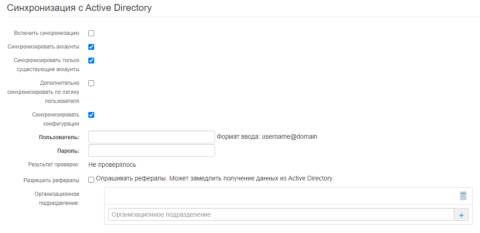Click the 'Формат ввода: username@domain' hint
This screenshot has height=233, width=480.
(267, 136)
